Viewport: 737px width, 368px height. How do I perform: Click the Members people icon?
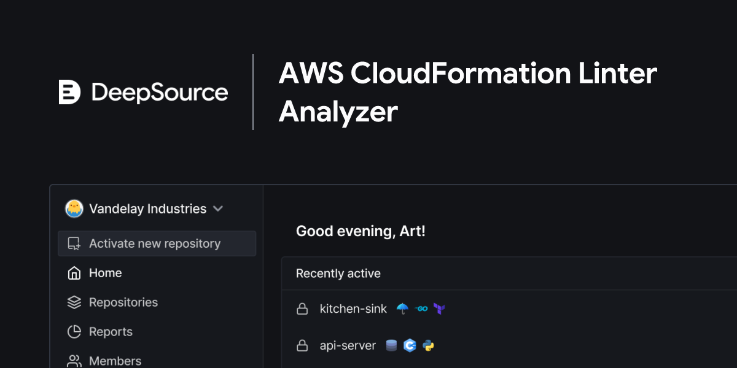(x=74, y=361)
